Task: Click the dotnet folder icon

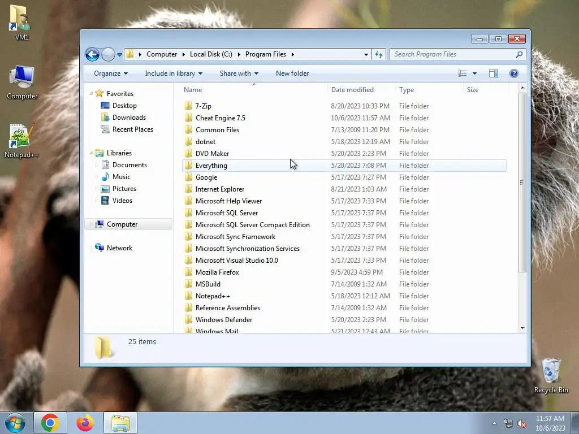Action: tap(188, 141)
